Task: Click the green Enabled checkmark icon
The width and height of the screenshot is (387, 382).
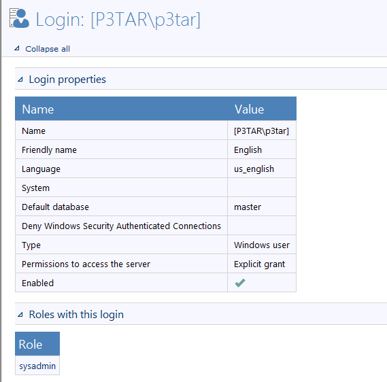Action: click(240, 283)
